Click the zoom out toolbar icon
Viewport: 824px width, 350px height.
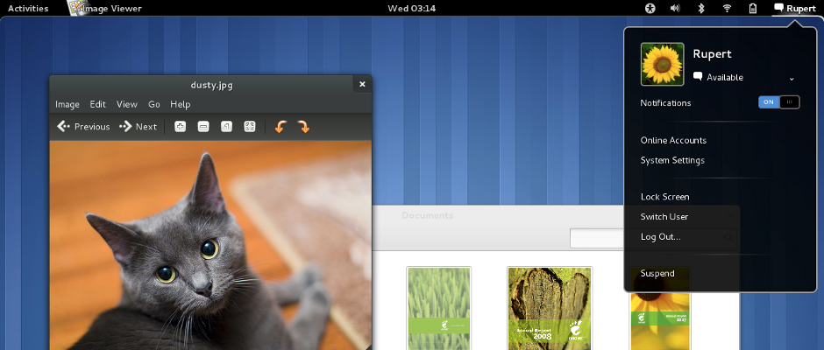[203, 127]
